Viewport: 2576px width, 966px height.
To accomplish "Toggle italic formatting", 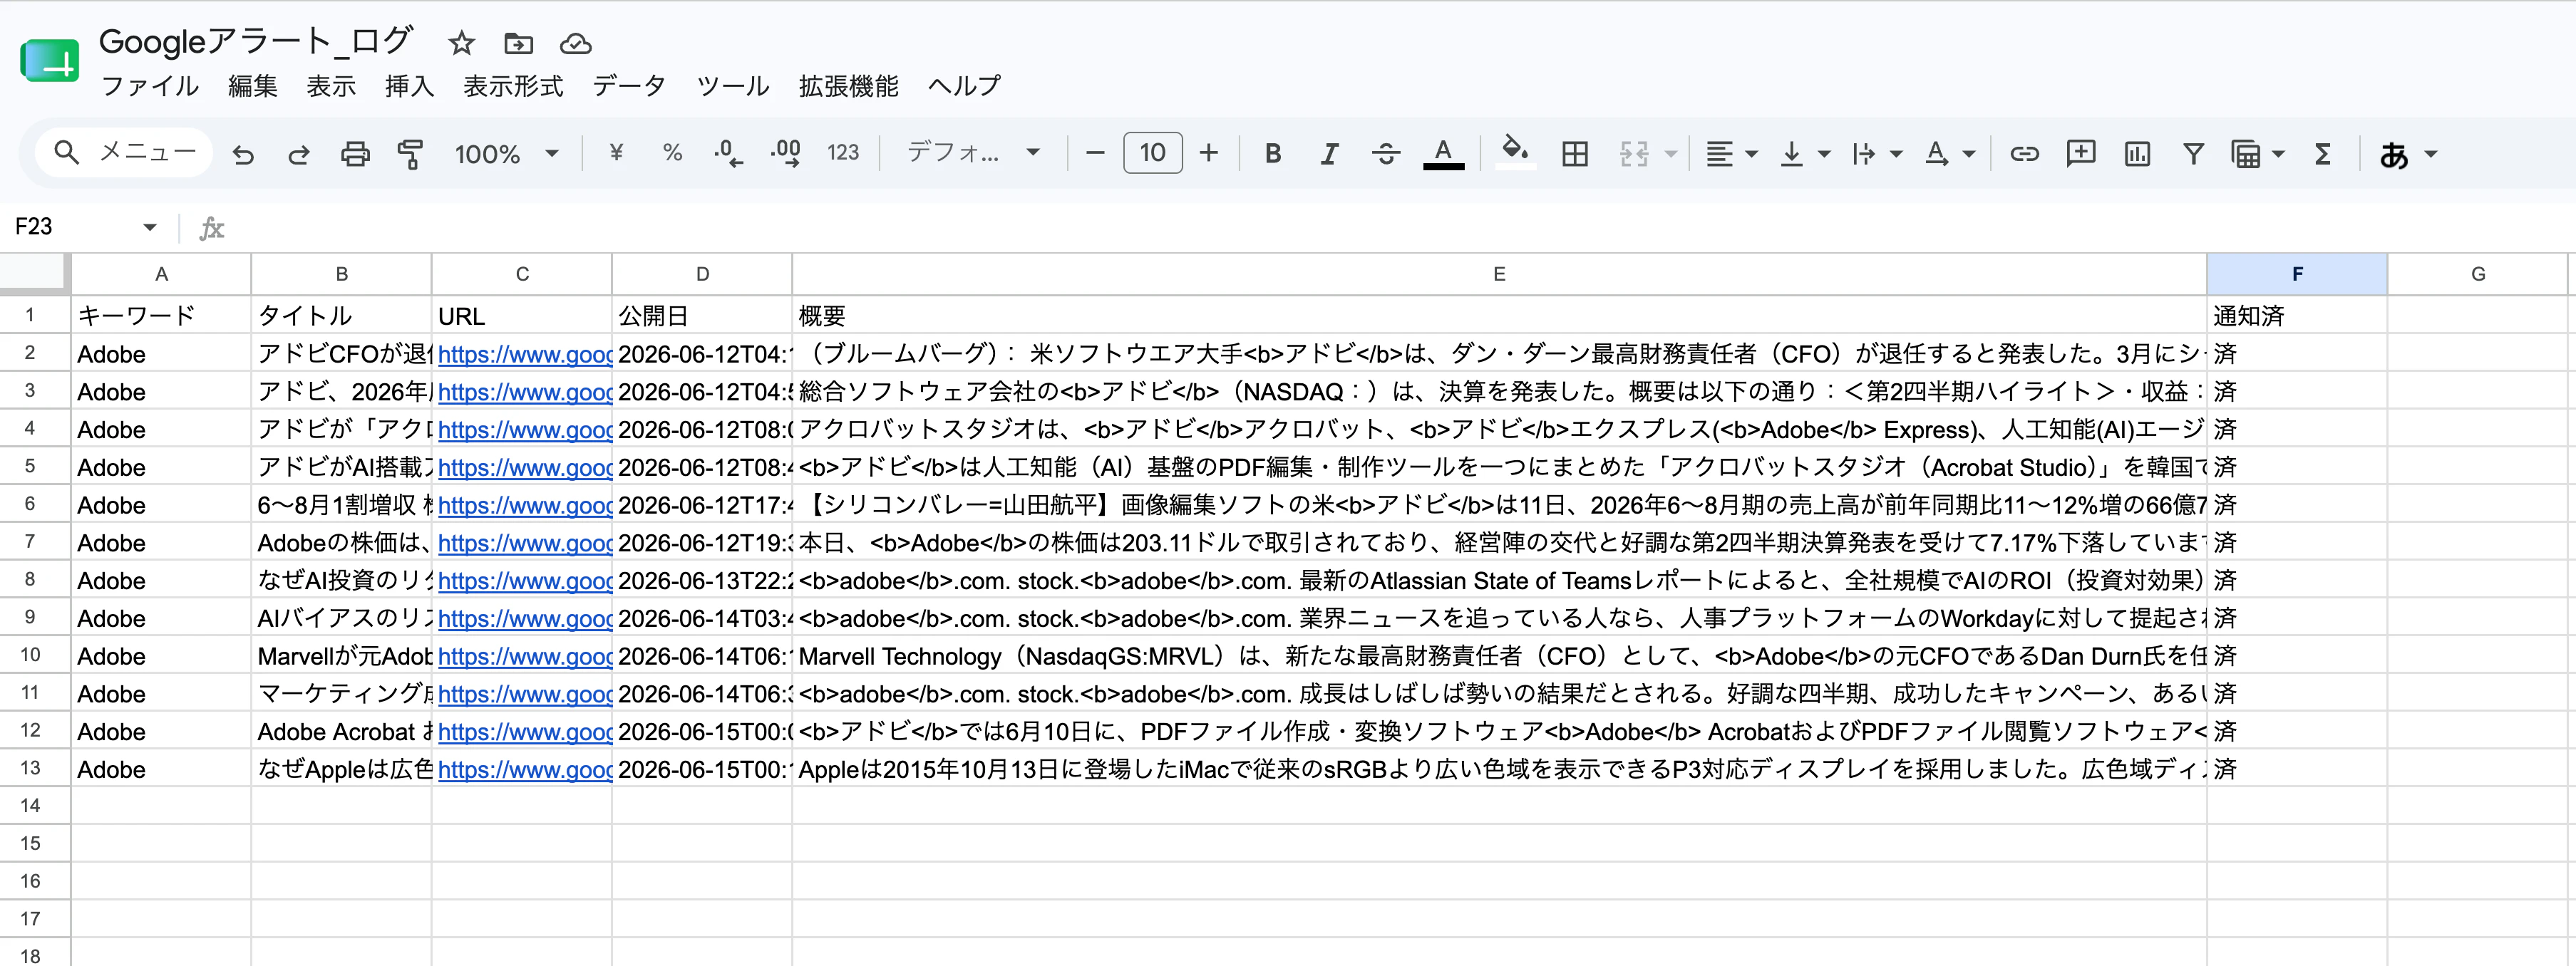I will pyautogui.click(x=1329, y=153).
